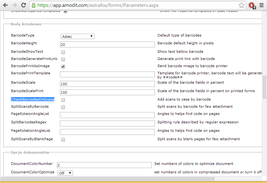Tick the SplitScansByBlankPage checkbox
Viewport: 267px width, 183px height.
(x=63, y=140)
